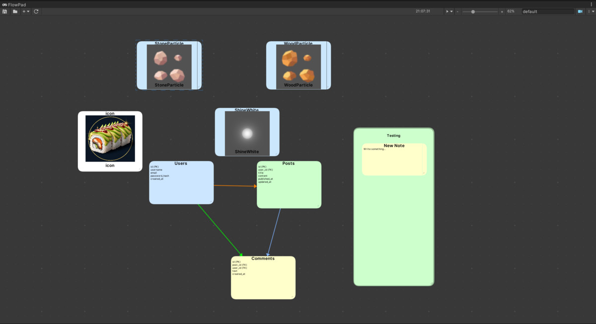This screenshot has width=596, height=324.
Task: Open a flow file via folder icon
Action: click(15, 11)
